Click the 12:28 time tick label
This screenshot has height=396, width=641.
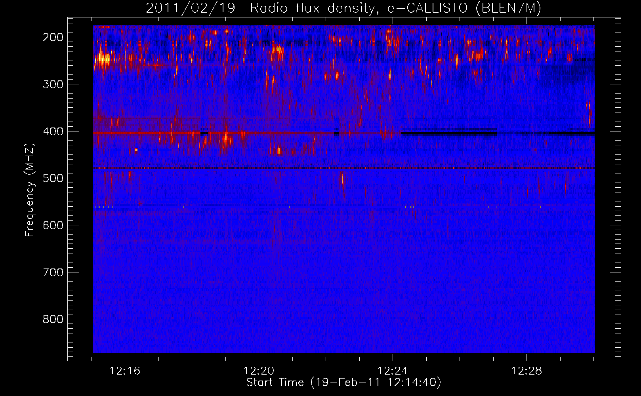(527, 371)
